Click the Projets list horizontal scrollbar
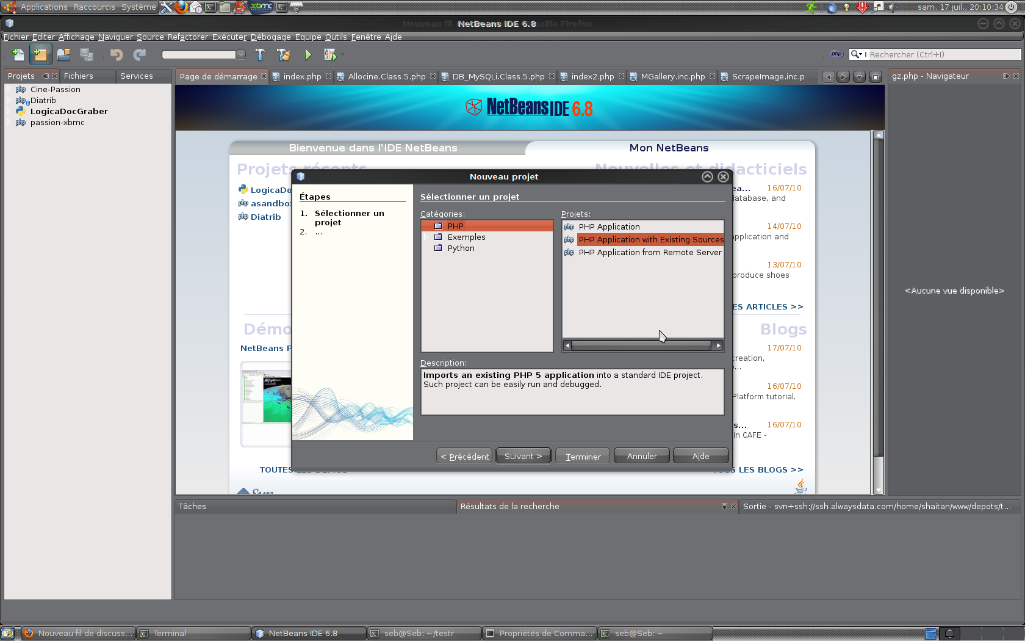Image resolution: width=1025 pixels, height=641 pixels. tap(642, 346)
